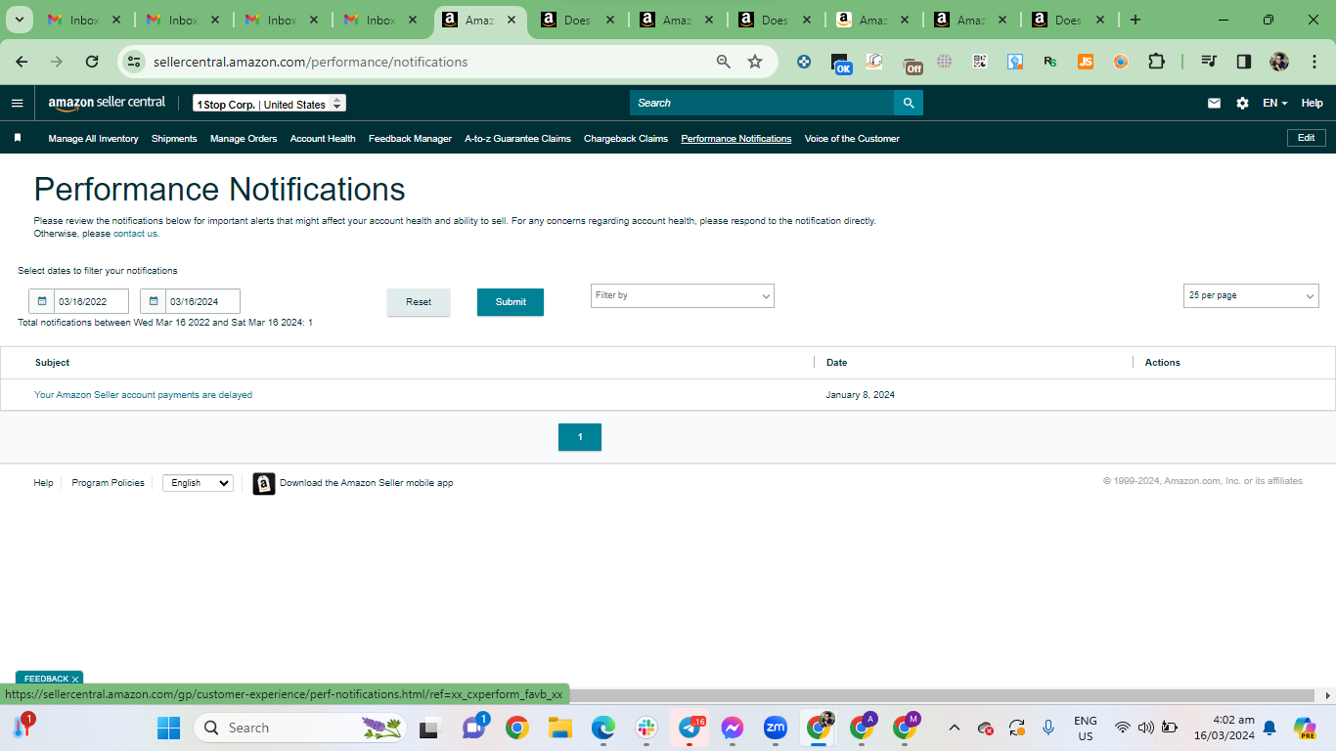Open the Chrome three-dot menu
This screenshot has height=751, width=1336.
[1314, 62]
